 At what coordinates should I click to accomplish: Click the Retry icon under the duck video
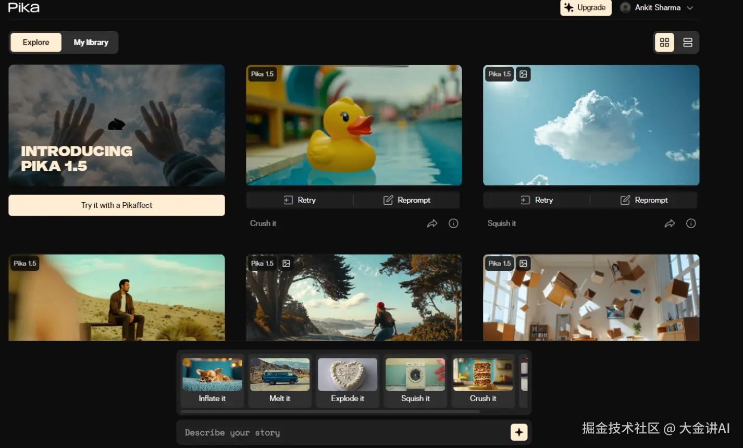click(x=288, y=200)
